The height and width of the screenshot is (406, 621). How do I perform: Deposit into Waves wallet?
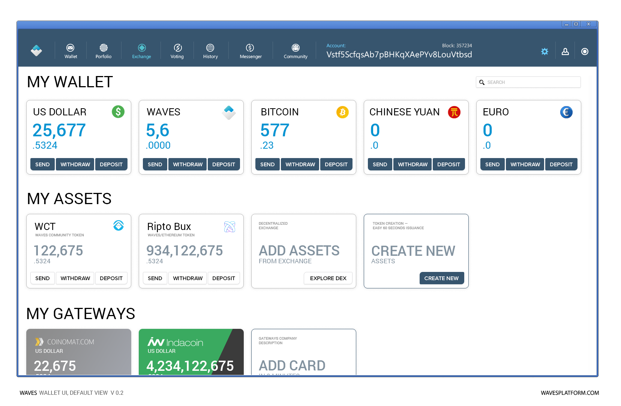(223, 164)
